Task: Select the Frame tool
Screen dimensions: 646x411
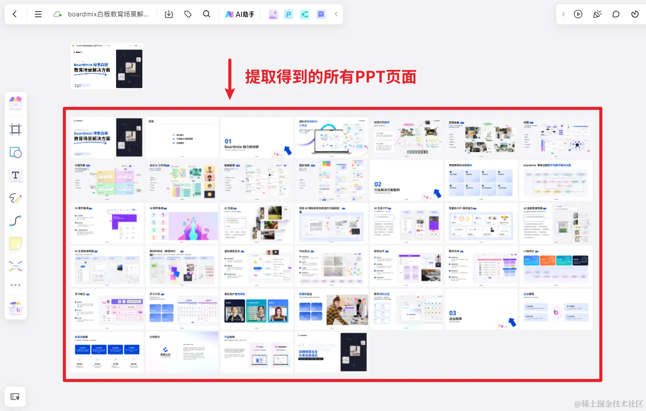Action: point(16,129)
